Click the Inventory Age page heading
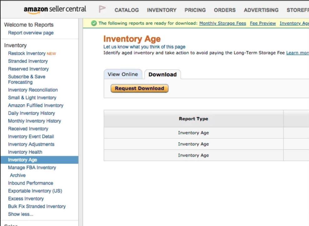This screenshot has height=226, width=309. (x=132, y=39)
